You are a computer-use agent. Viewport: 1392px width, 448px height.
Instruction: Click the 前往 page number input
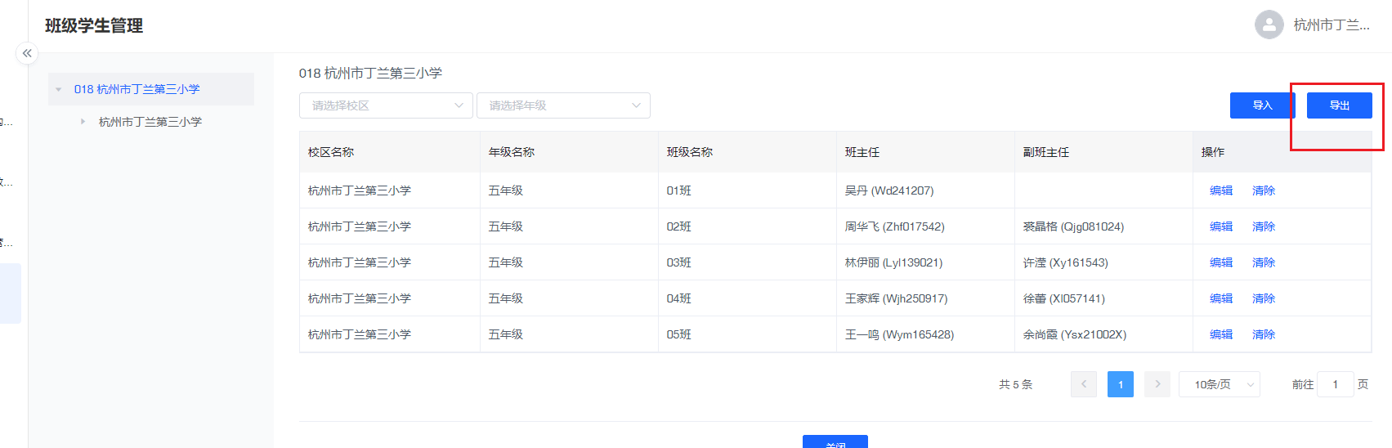coord(1336,384)
